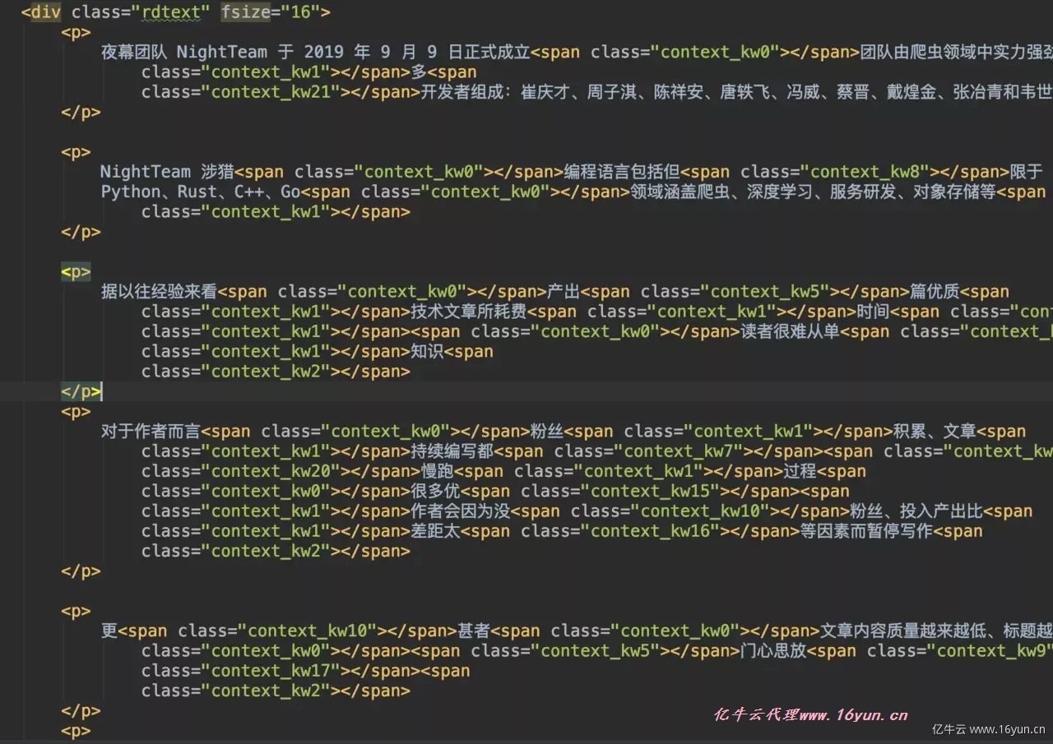1053x744 pixels.
Task: Click the text "差距太"
Action: pyautogui.click(x=435, y=531)
